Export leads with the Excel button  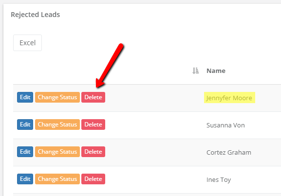[x=27, y=43]
